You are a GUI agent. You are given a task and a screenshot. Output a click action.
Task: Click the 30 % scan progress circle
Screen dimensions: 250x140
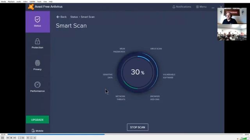point(137,72)
